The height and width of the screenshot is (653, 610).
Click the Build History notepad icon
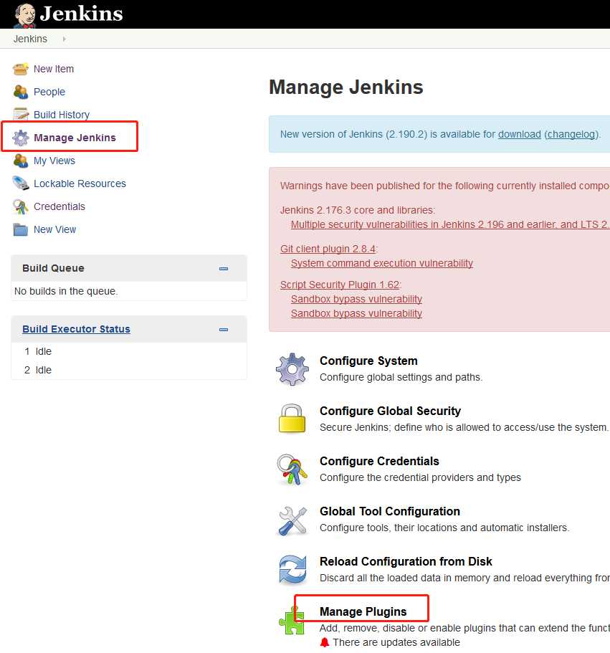coord(21,114)
